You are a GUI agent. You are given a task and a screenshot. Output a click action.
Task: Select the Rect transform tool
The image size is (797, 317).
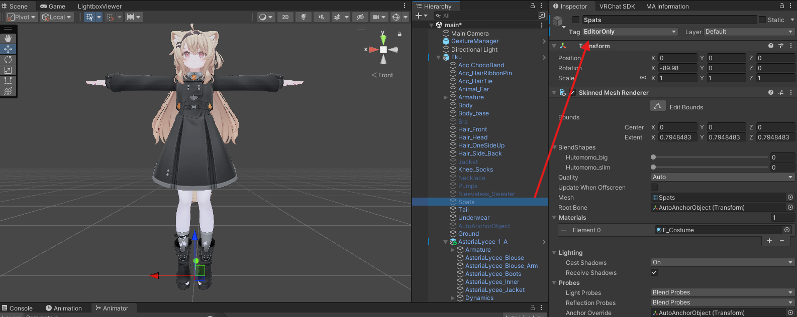coord(8,81)
